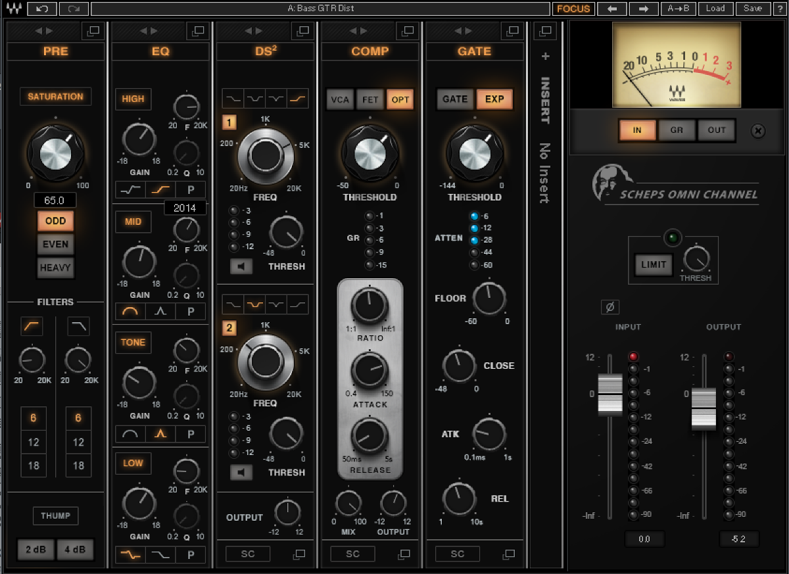Toggle listen speaker for DS² band 2
The image size is (789, 574).
(241, 472)
